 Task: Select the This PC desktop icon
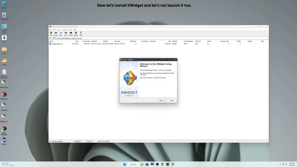(4, 5)
